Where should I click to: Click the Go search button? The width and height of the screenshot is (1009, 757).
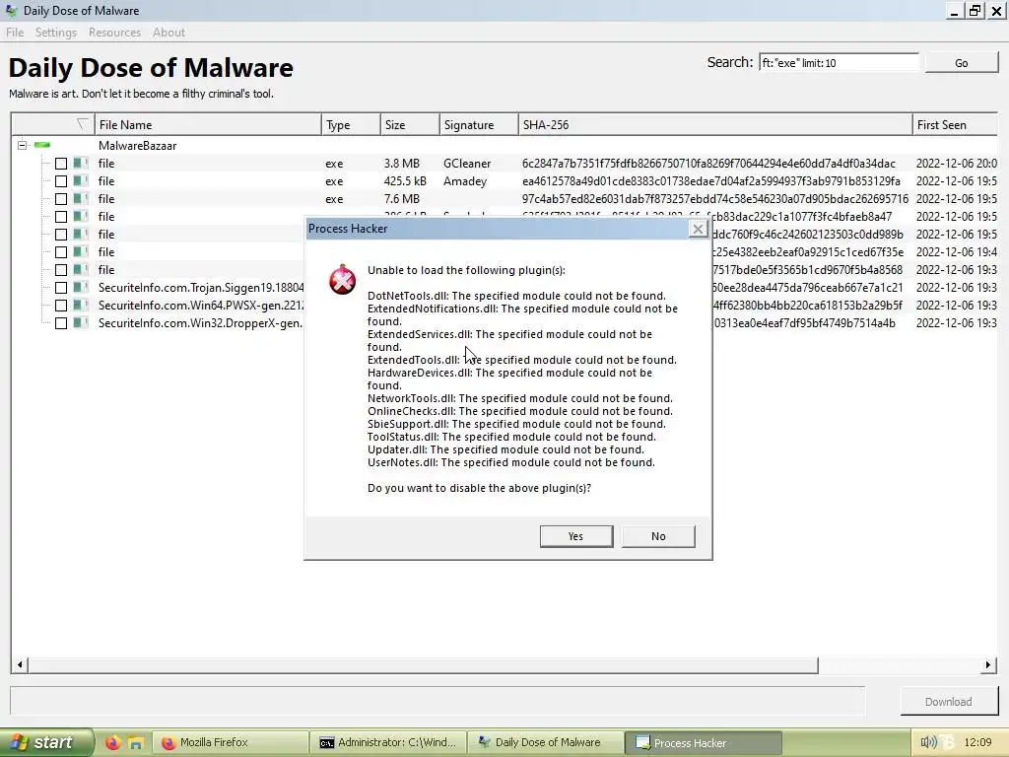click(961, 62)
